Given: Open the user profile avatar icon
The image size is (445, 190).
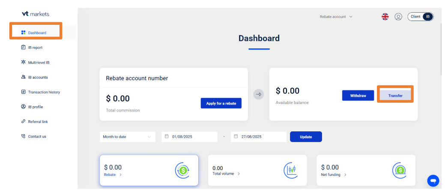Looking at the screenshot, I should click(398, 17).
